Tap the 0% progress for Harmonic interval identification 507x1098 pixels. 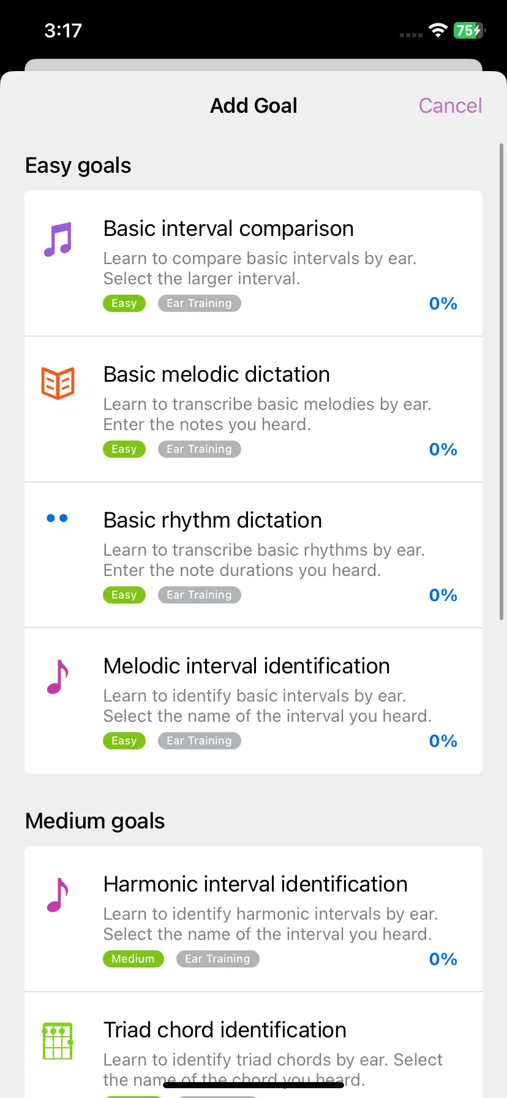pyautogui.click(x=443, y=959)
